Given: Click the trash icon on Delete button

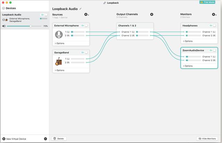Looking at the screenshot, I should (x=55, y=139).
